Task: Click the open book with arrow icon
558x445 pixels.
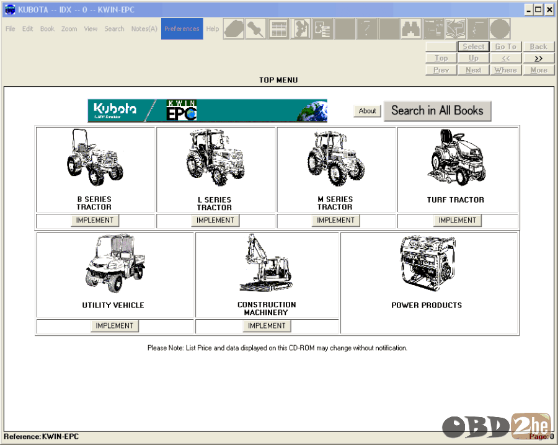Action: coord(456,29)
